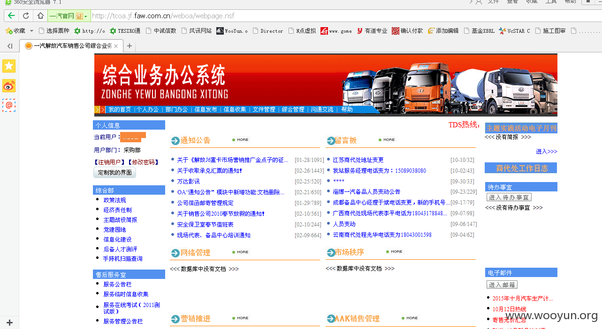The image size is (602, 329).
Task: Open the WooYun.o bookmark
Action: (x=232, y=31)
